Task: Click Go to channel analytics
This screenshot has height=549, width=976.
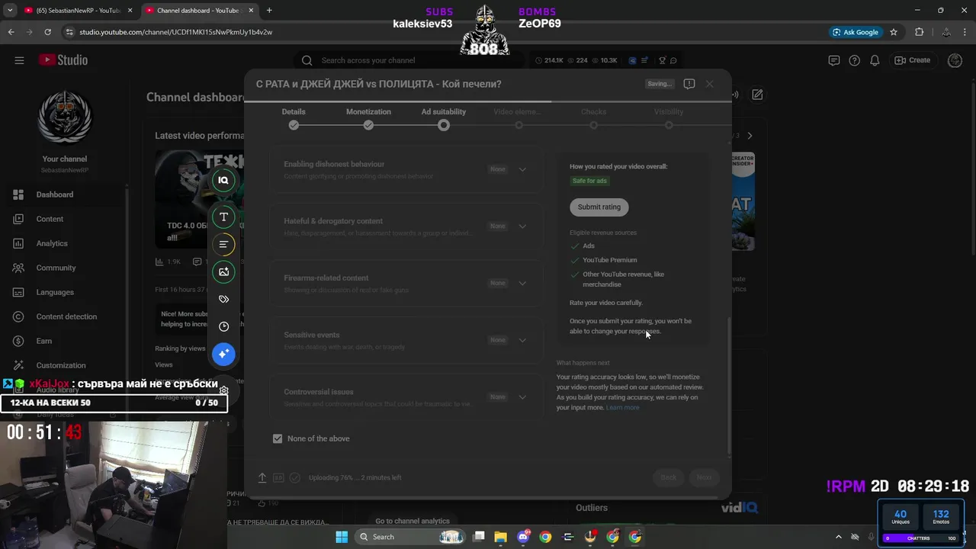Action: point(413,522)
